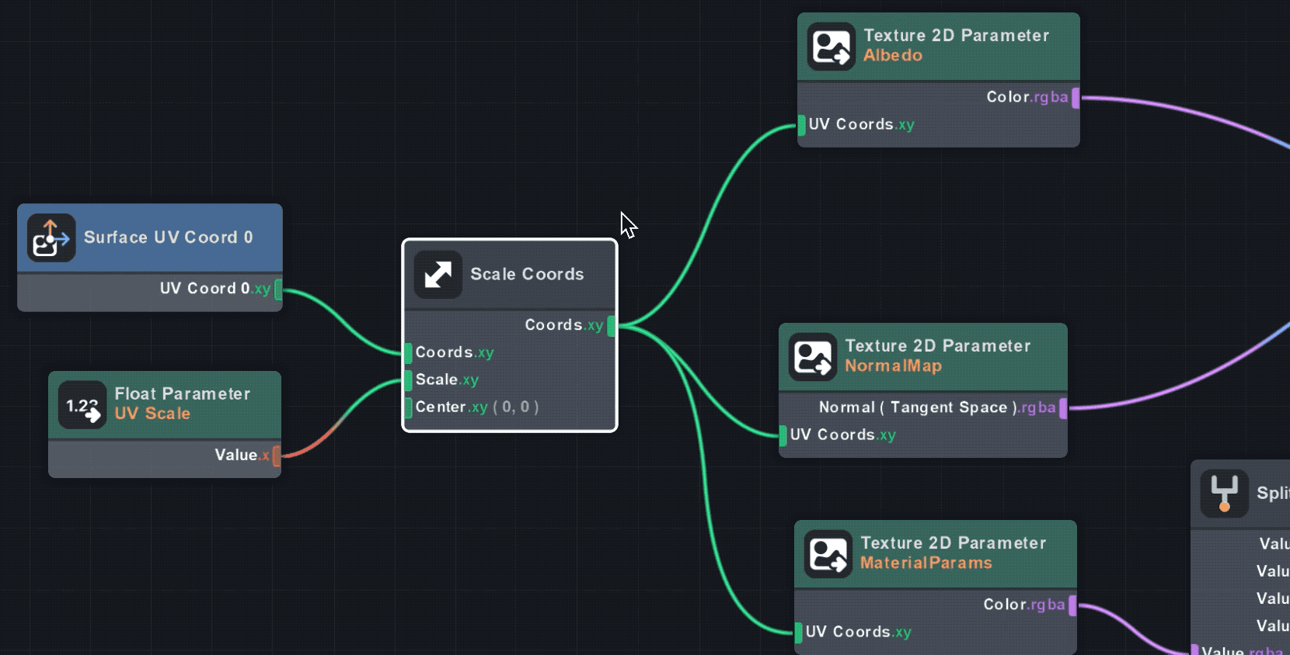1290x655 pixels.
Task: Select the Scale Coords arrows icon
Action: (438, 274)
